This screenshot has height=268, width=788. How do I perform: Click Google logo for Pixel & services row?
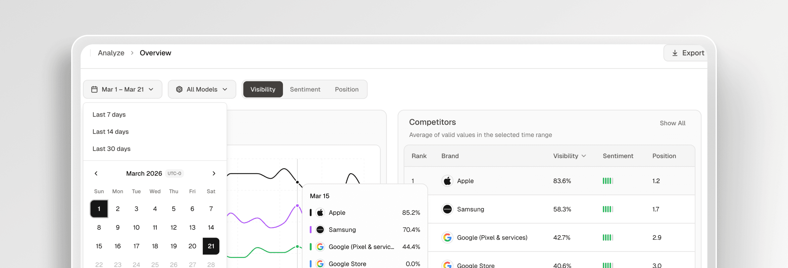pyautogui.click(x=447, y=238)
